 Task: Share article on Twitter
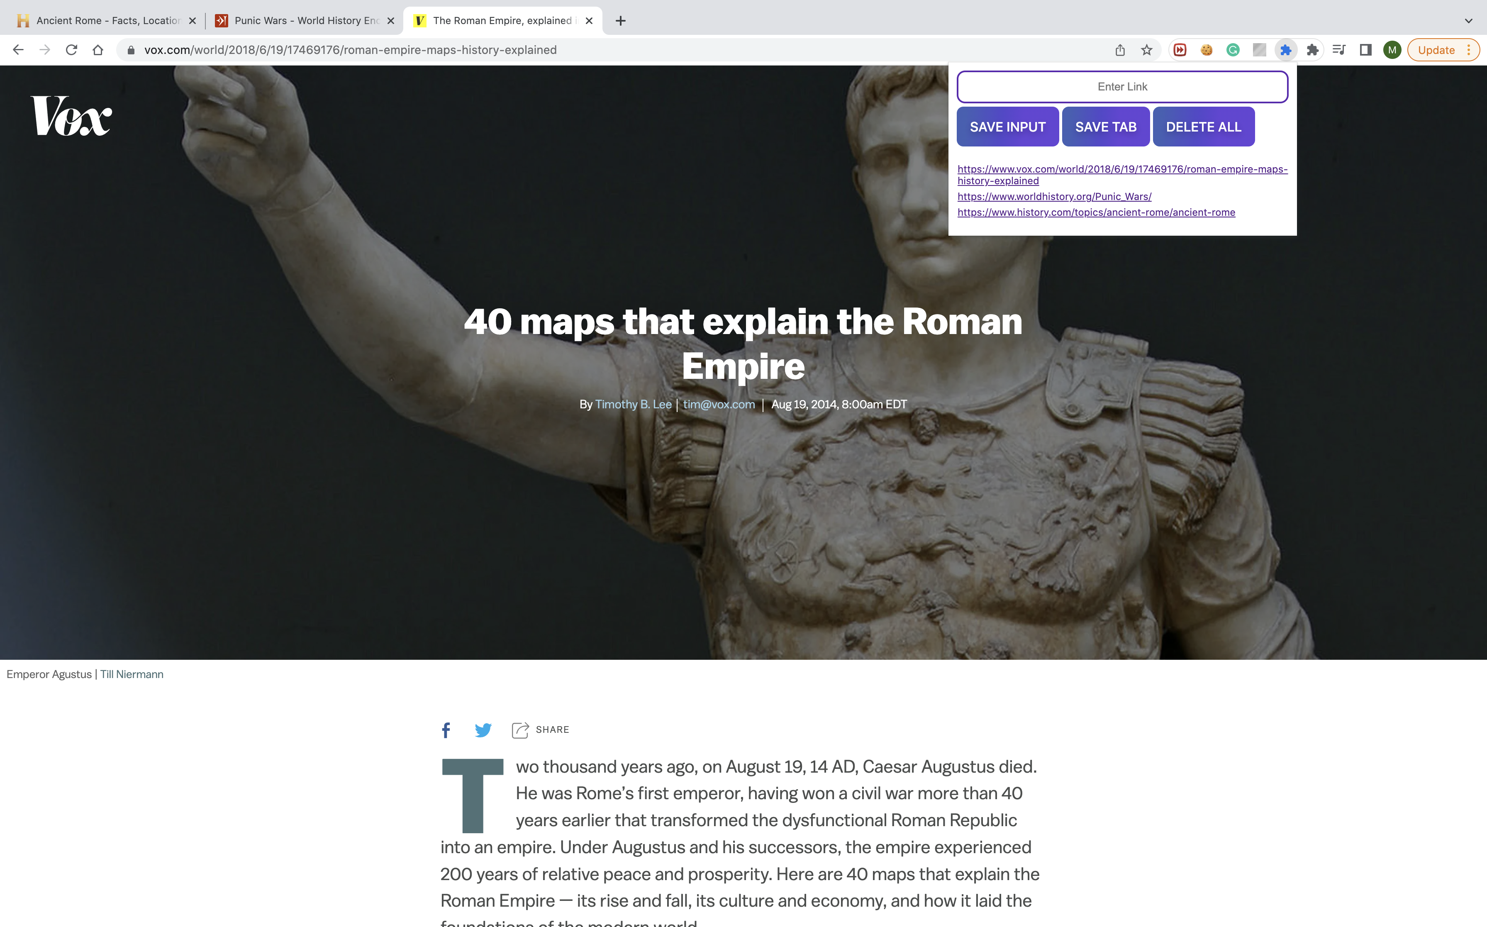[483, 729]
